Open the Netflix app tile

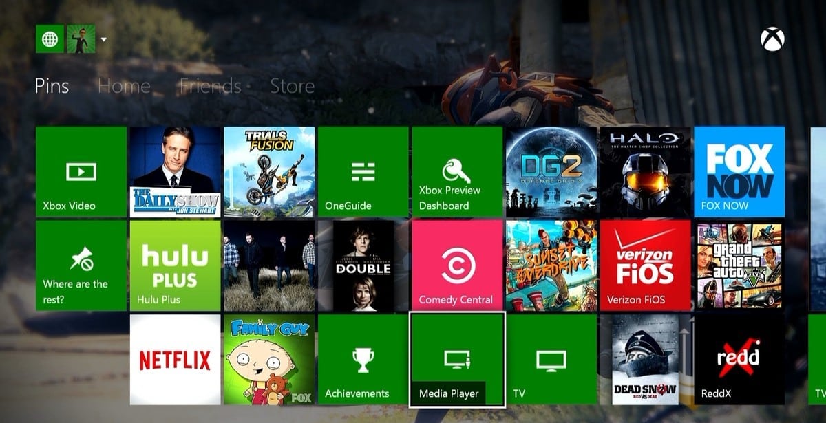[176, 360]
